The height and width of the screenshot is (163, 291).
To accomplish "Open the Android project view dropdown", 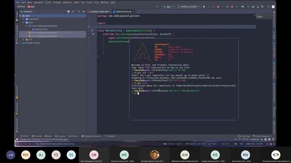I will point(27,12).
